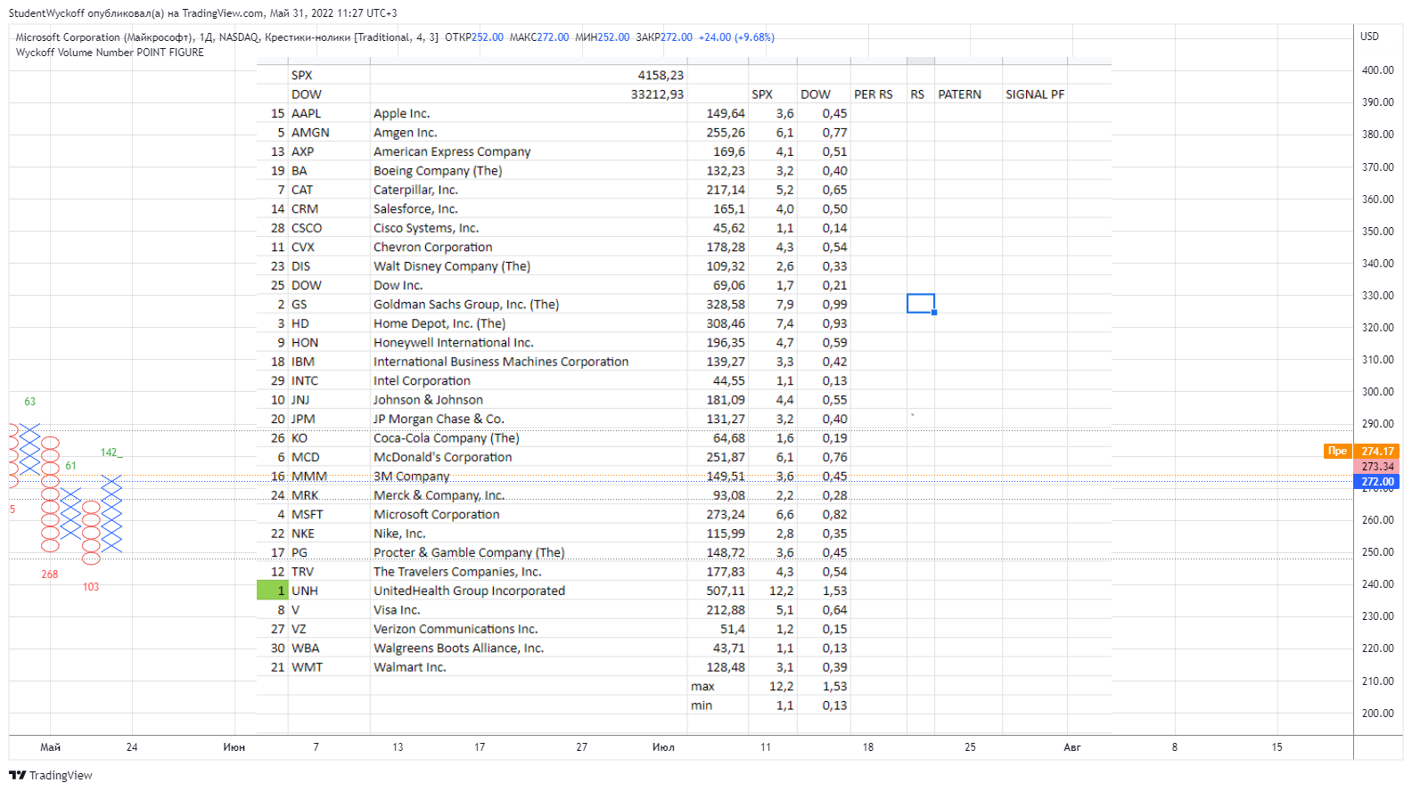
Task: Select the highlighted blue RS cell for Goldman Sachs
Action: click(921, 304)
